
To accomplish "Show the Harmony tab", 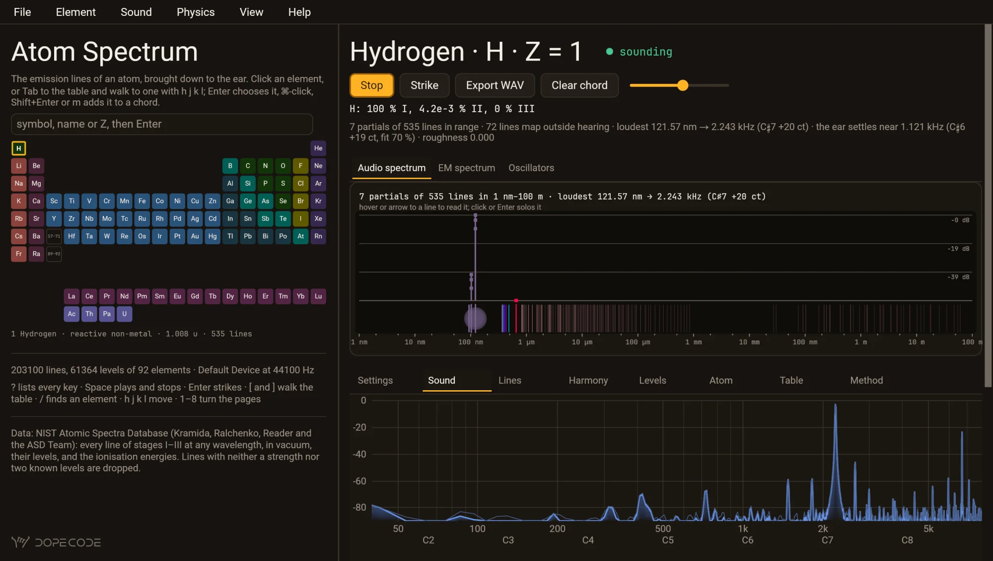I will coord(588,380).
